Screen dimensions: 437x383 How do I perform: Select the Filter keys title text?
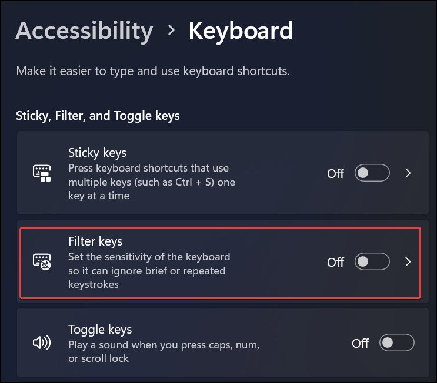click(95, 241)
